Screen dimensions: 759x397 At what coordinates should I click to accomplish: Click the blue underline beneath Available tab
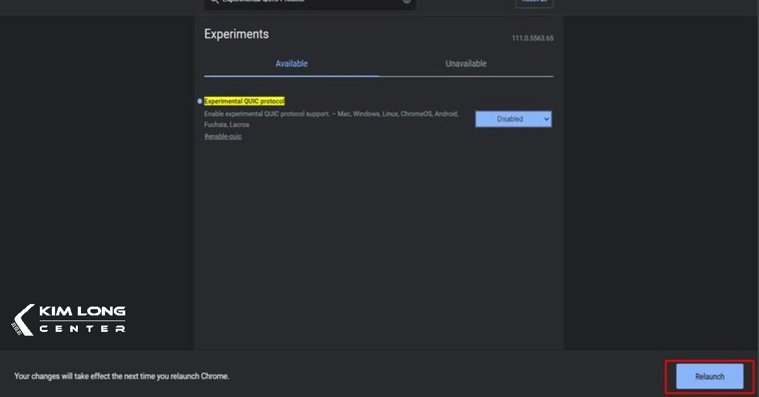pyautogui.click(x=291, y=76)
